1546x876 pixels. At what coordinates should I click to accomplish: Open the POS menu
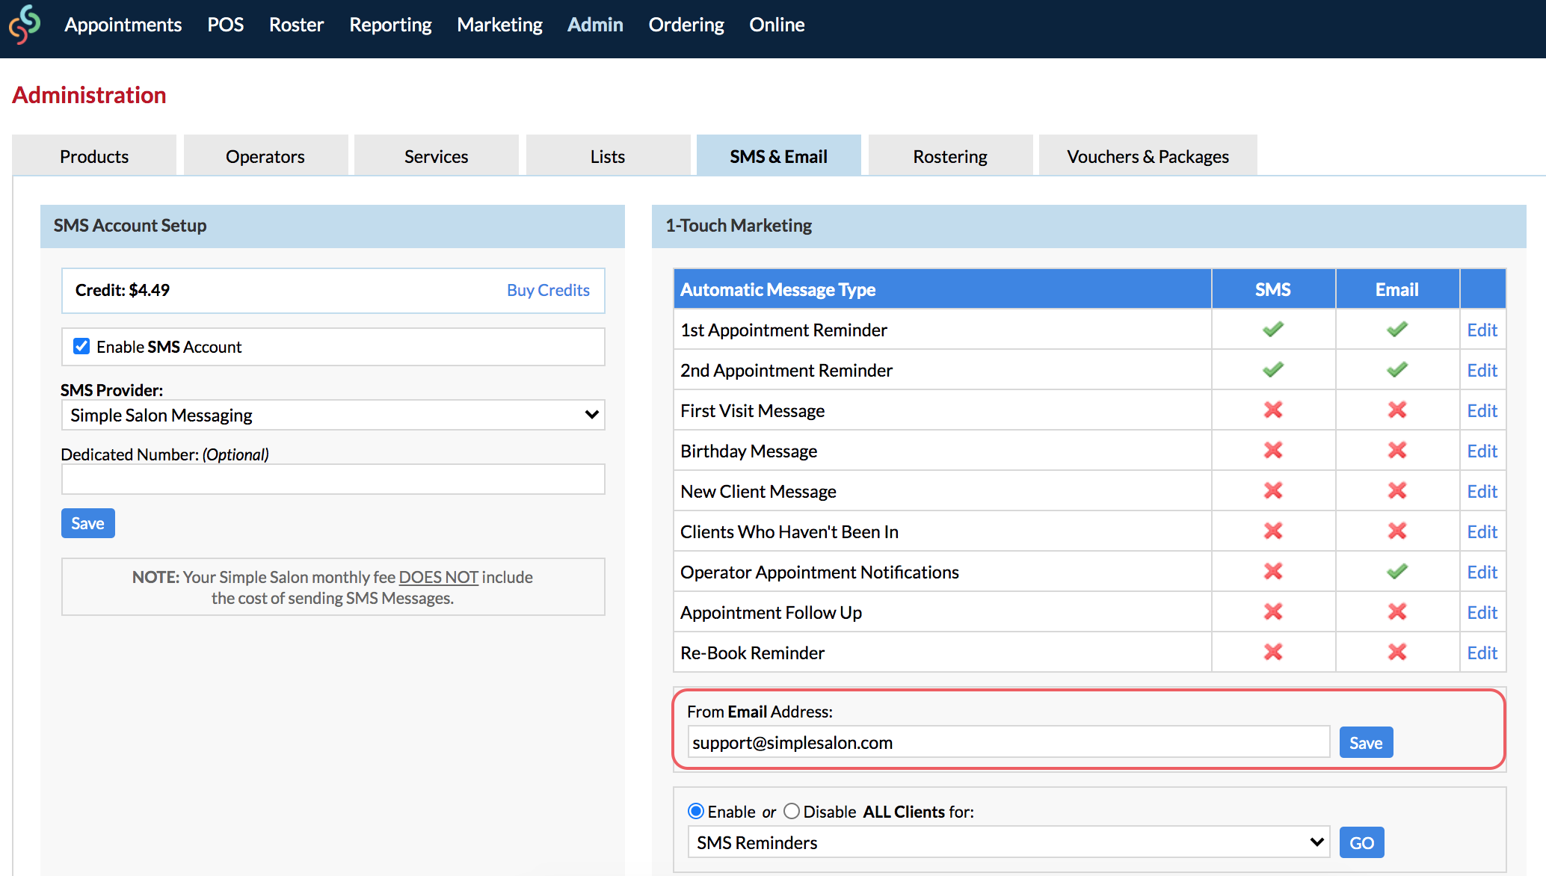tap(226, 25)
